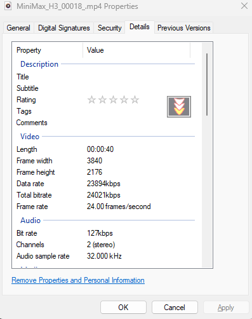This screenshot has width=252, height=319.
Task: Click the Video section heading
Action: (x=30, y=137)
